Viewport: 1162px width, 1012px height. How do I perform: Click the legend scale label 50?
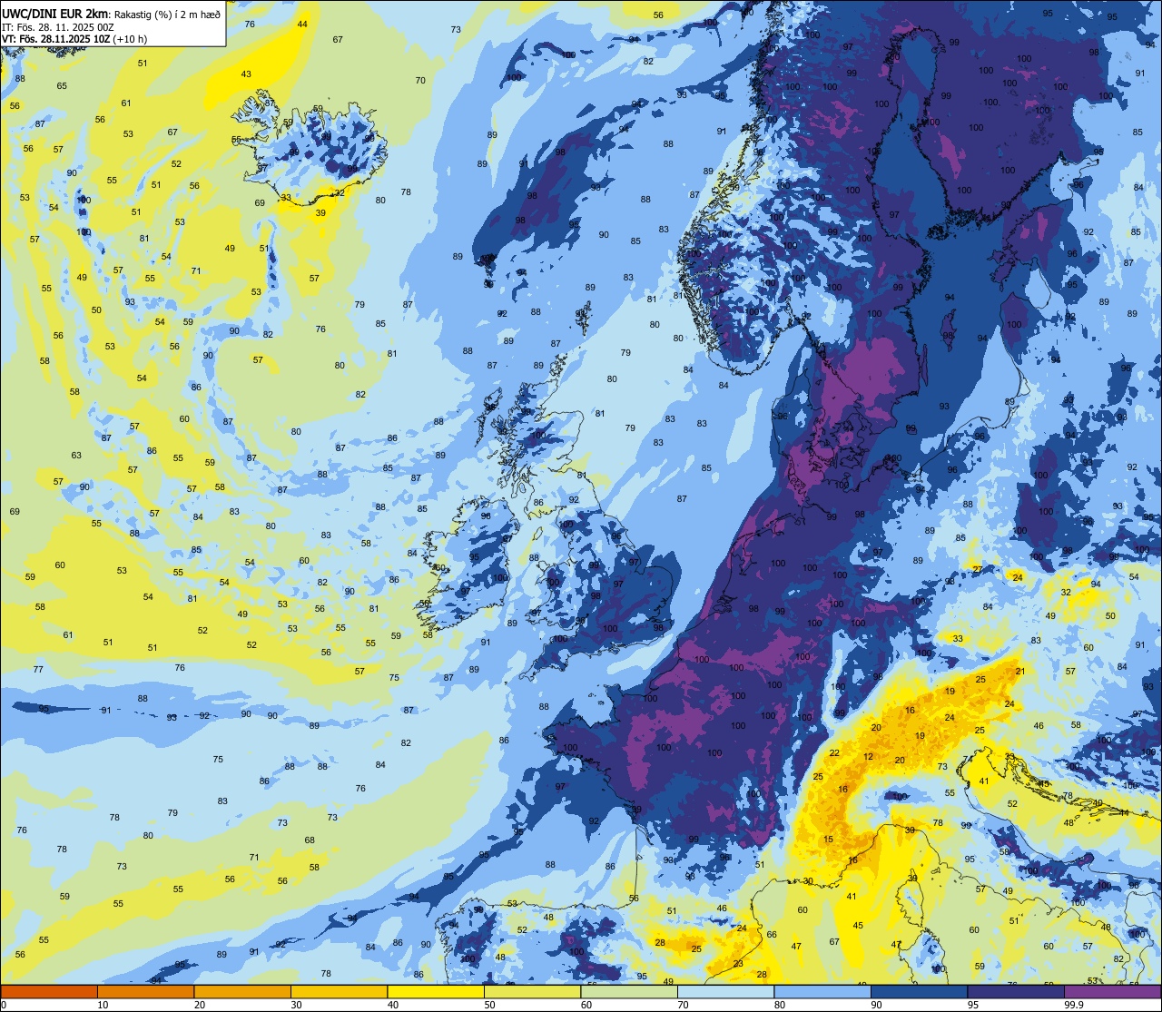click(489, 1005)
